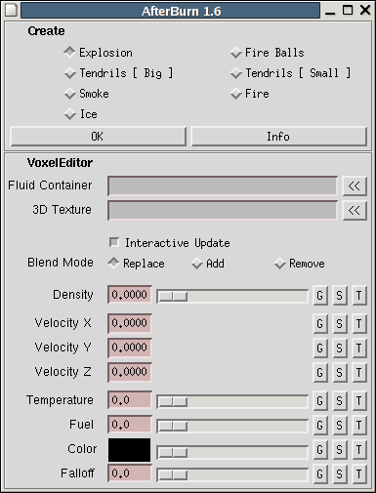Click the T button for Color
The height and width of the screenshot is (493, 376).
point(359,450)
